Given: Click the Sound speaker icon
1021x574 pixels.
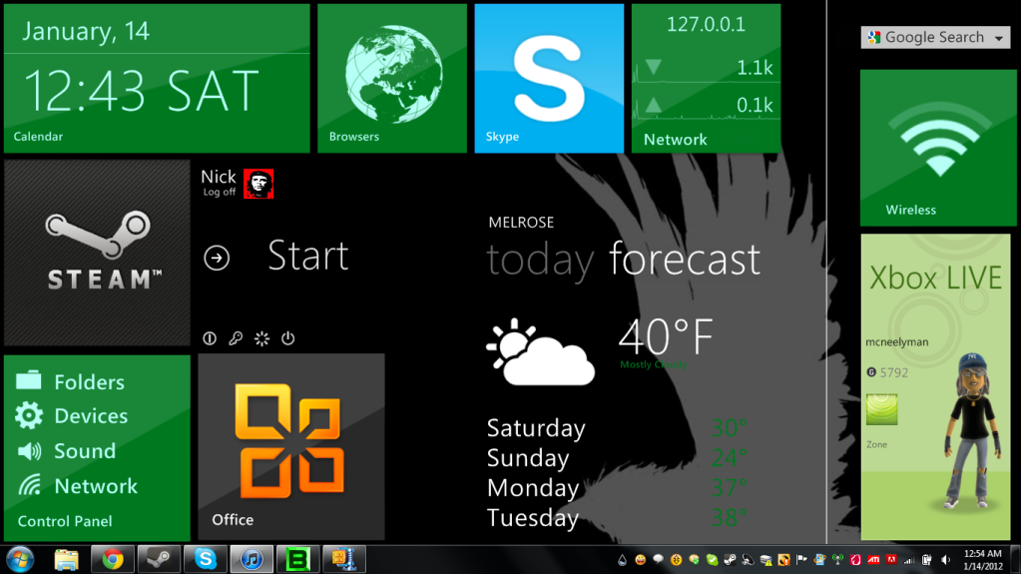Looking at the screenshot, I should coord(29,451).
